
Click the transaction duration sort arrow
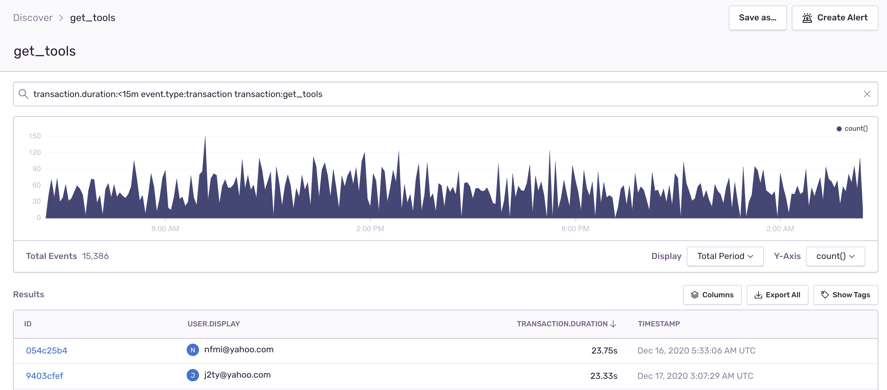(613, 324)
